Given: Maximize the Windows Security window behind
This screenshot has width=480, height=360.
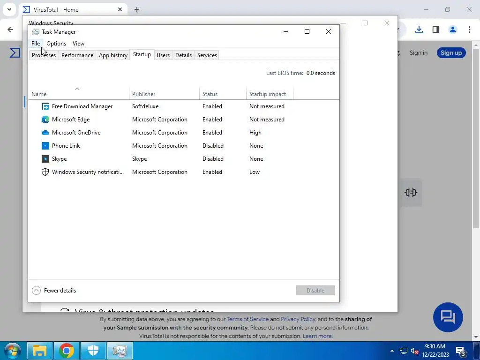Looking at the screenshot, I should click(x=365, y=23).
